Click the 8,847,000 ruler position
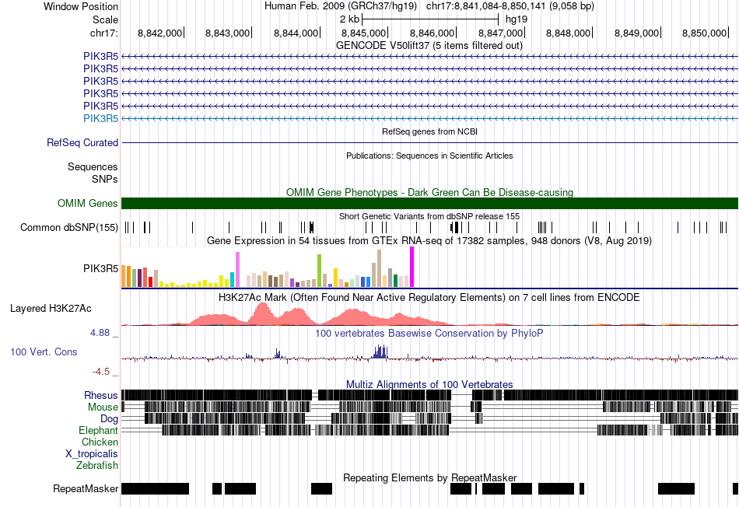This screenshot has width=739, height=507. click(x=500, y=33)
